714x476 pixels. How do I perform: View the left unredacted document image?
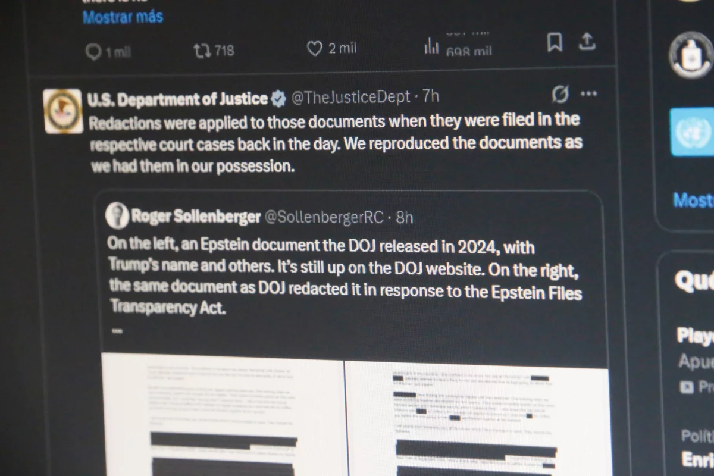(x=222, y=415)
